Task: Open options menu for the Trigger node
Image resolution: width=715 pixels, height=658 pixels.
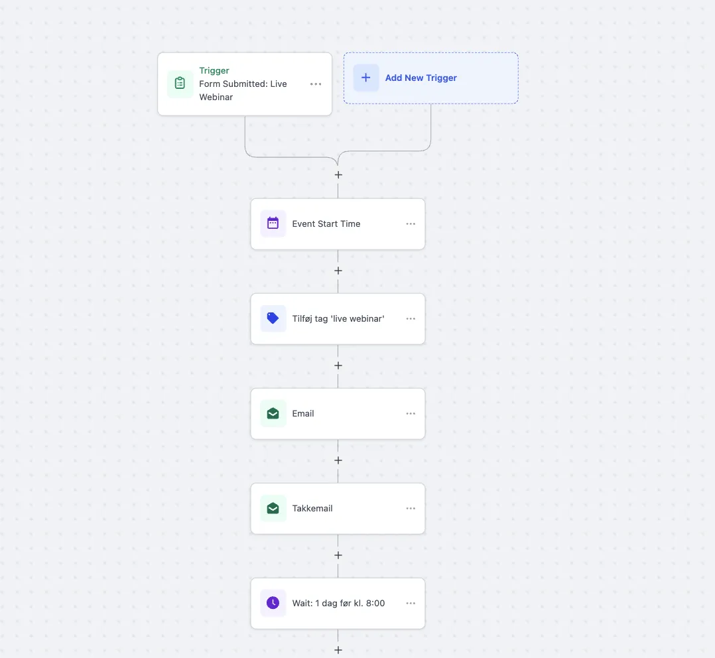Action: click(316, 84)
